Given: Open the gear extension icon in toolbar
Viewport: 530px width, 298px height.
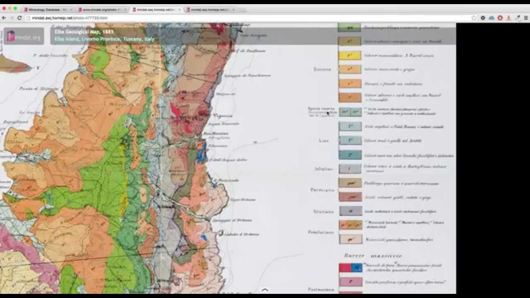Looking at the screenshot, I should coord(483,18).
